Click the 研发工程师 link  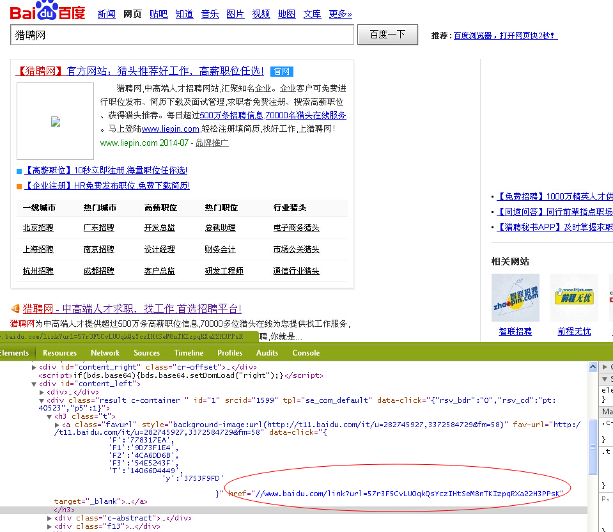tap(224, 271)
